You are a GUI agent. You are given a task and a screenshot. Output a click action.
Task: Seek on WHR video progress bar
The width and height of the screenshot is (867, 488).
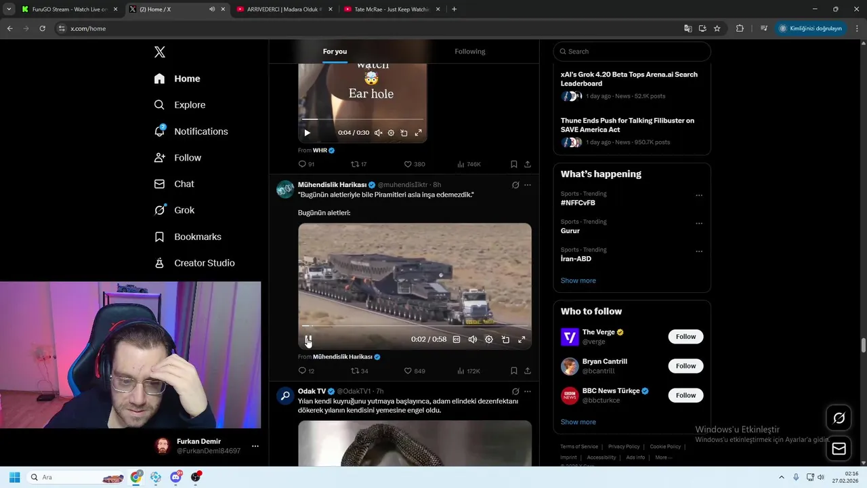[x=362, y=119]
